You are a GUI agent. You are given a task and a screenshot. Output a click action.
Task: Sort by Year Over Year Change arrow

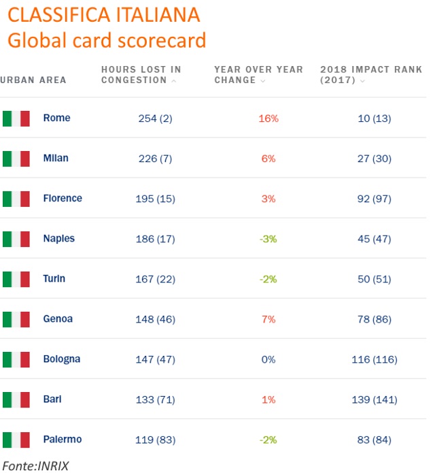(262, 81)
